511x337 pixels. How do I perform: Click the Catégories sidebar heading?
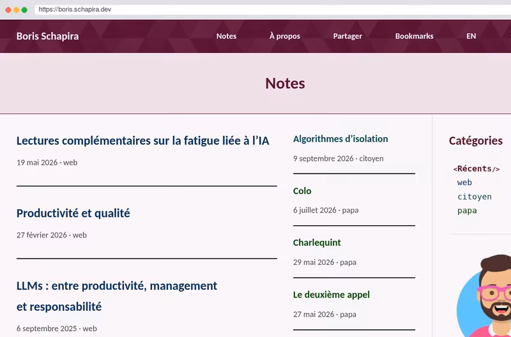(475, 140)
